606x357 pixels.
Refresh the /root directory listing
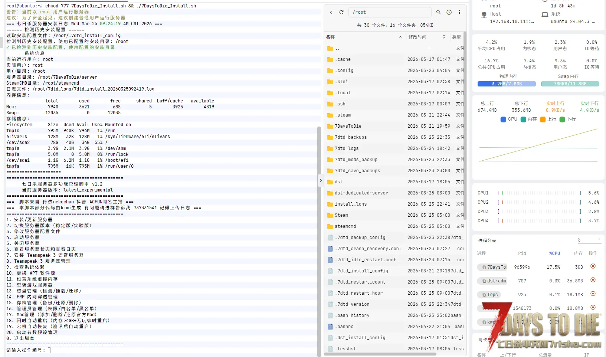click(341, 12)
